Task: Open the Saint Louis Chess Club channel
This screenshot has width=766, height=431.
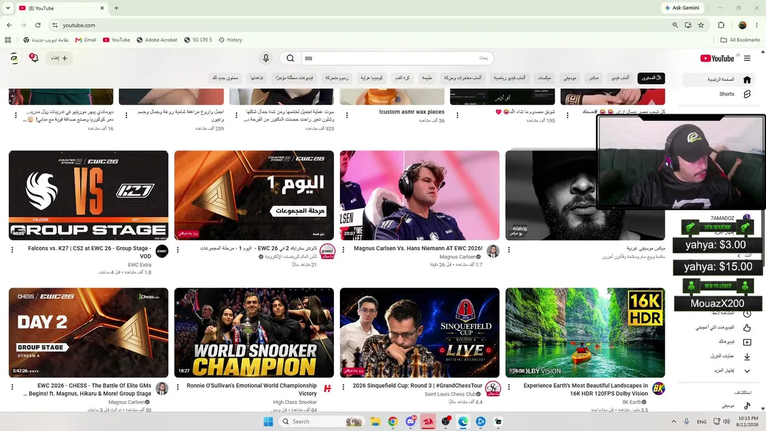Action: (x=450, y=394)
